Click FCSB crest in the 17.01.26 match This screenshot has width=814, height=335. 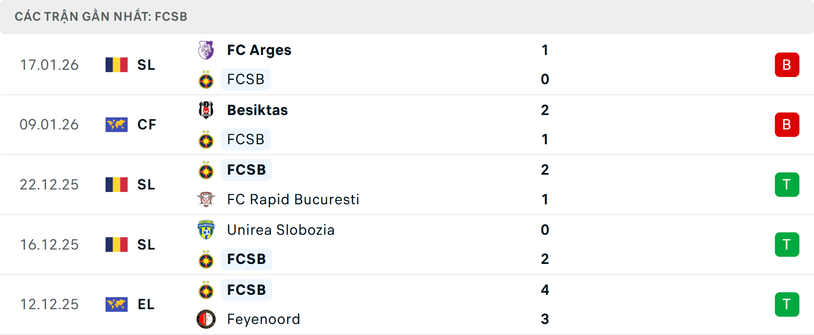pos(206,80)
